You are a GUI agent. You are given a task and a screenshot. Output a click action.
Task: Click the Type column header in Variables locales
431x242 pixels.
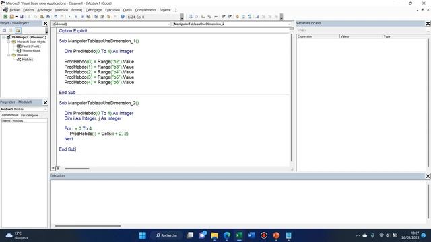(x=404, y=36)
